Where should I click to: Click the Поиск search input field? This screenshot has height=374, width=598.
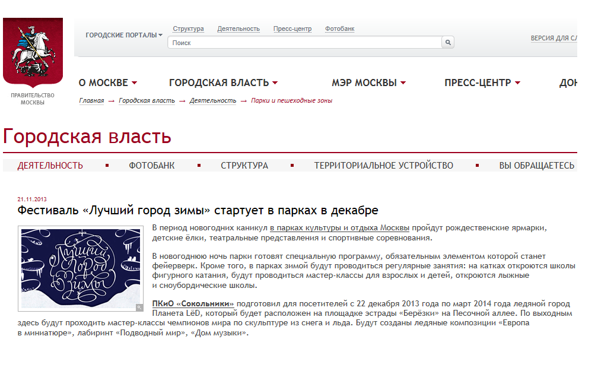304,43
